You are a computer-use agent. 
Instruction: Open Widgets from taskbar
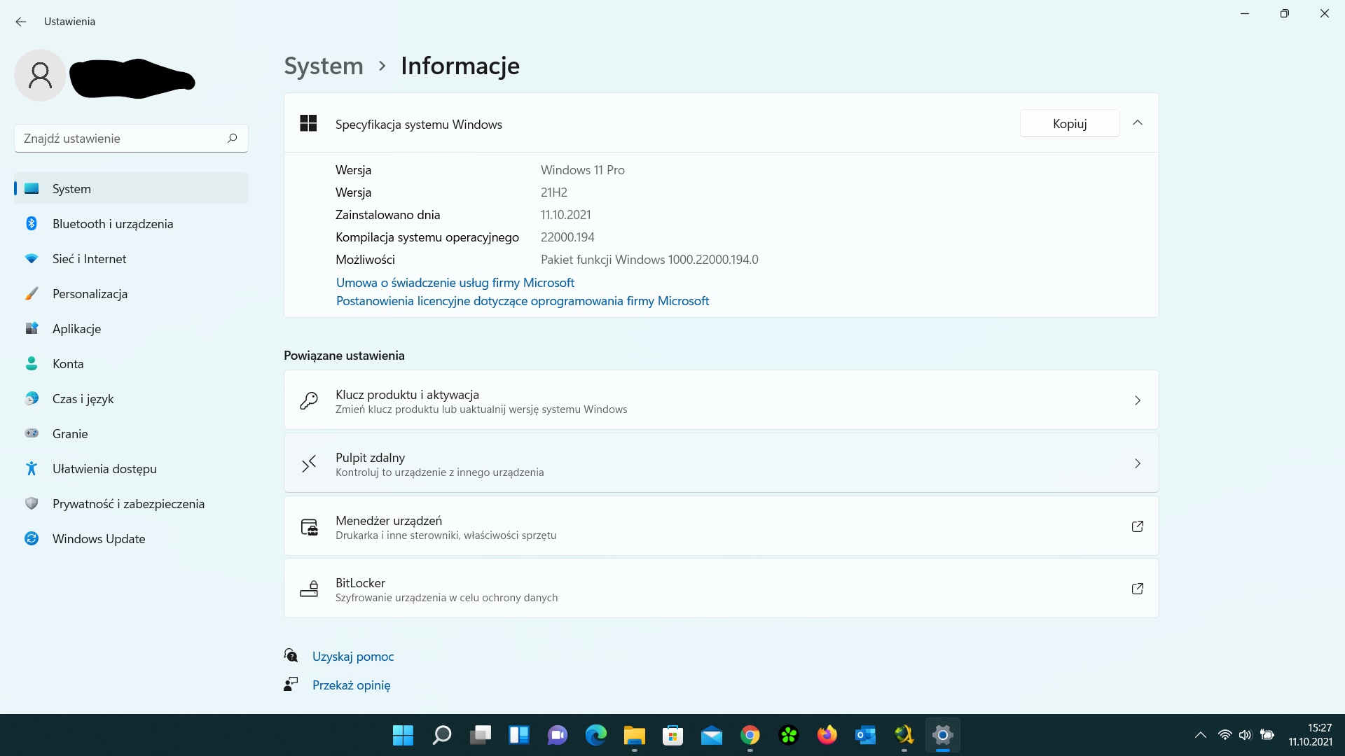(519, 735)
